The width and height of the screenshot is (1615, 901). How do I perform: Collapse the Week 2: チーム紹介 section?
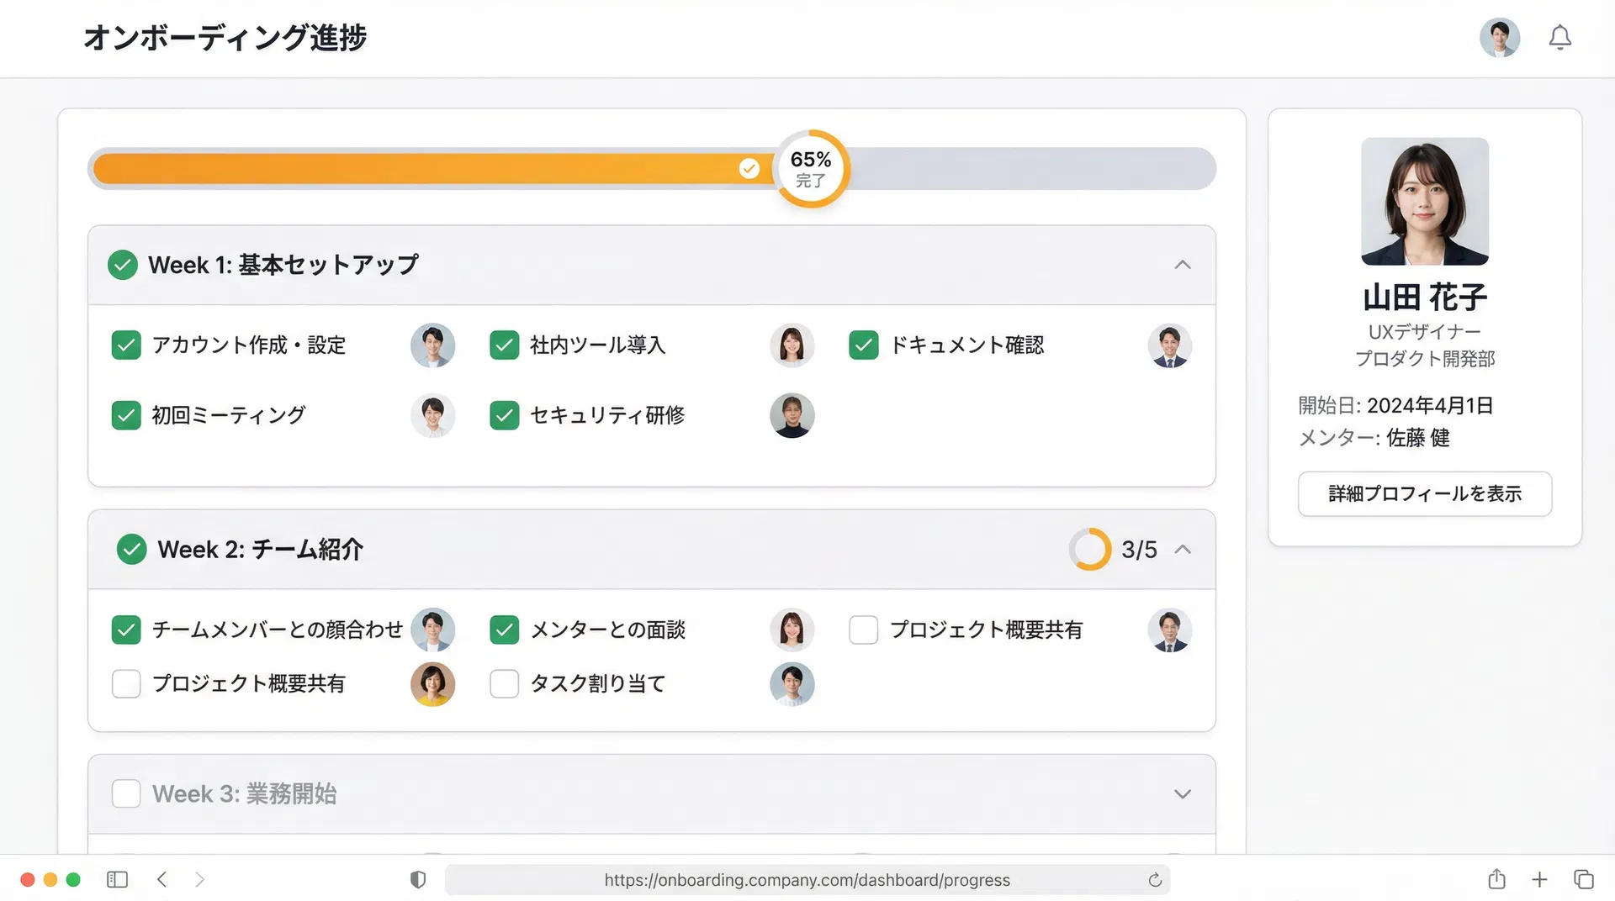coord(1182,550)
